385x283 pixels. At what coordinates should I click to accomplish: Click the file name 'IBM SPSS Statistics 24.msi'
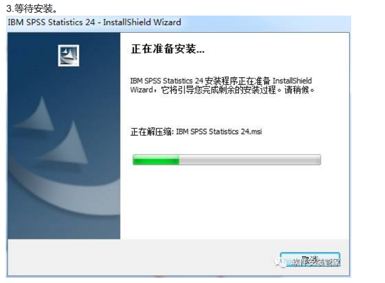(x=219, y=132)
